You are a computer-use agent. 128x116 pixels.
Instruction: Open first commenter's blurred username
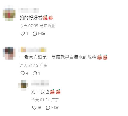point(28,10)
